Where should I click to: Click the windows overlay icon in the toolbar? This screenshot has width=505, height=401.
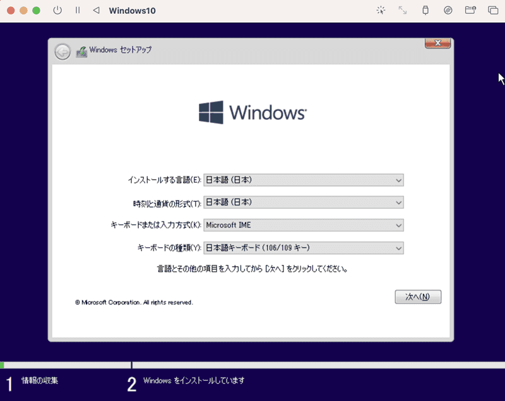click(493, 10)
